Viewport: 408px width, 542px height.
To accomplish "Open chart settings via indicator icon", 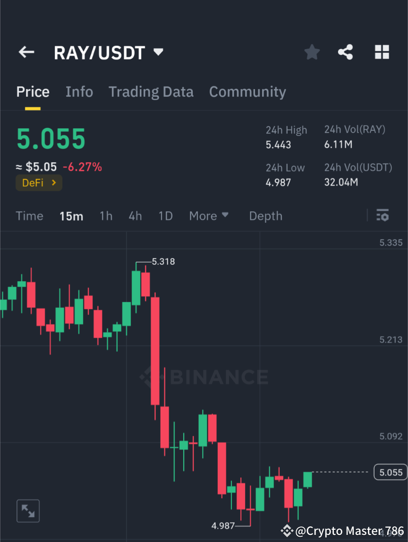I will pyautogui.click(x=382, y=216).
